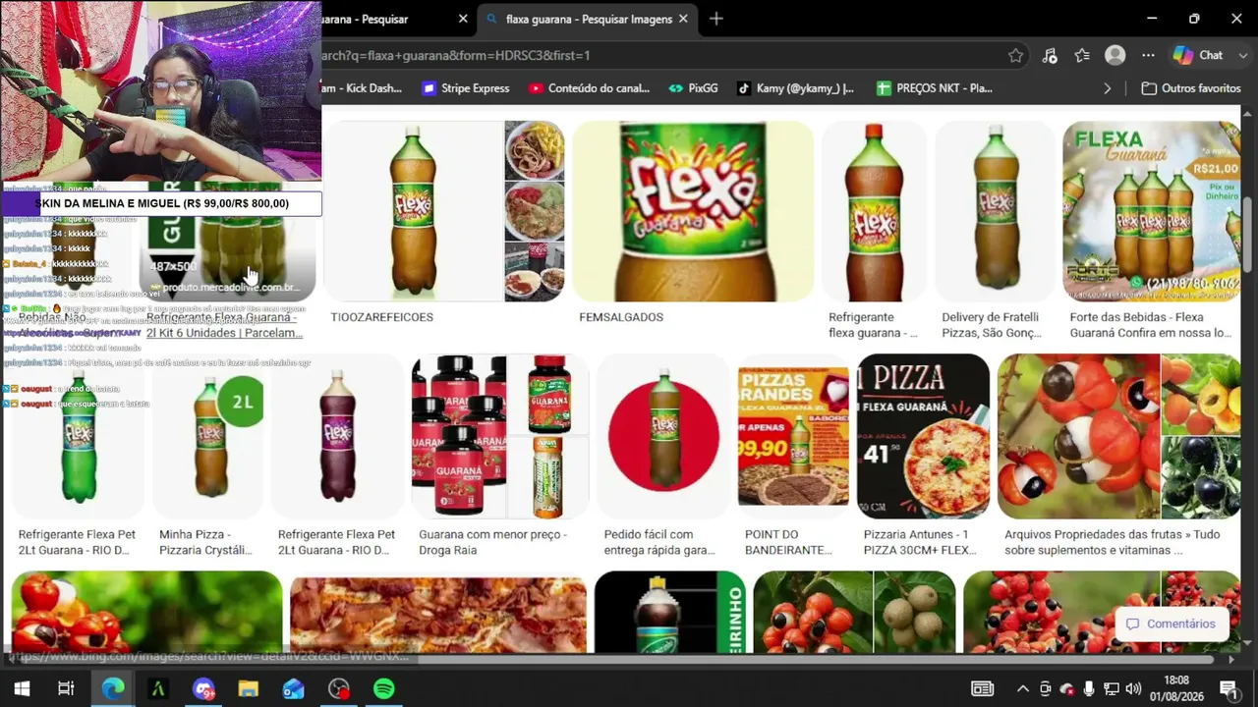Open File Explorer from the taskbar
This screenshot has height=707, width=1258.
point(249,688)
